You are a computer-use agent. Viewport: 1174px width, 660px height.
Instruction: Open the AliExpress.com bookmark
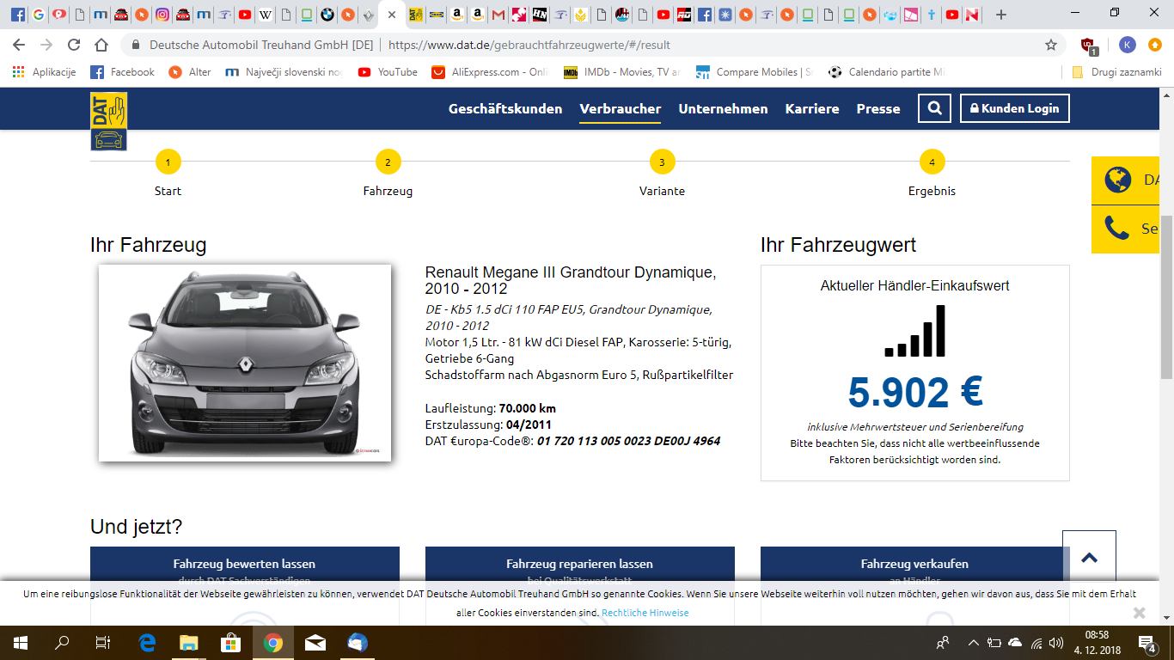[x=490, y=72]
